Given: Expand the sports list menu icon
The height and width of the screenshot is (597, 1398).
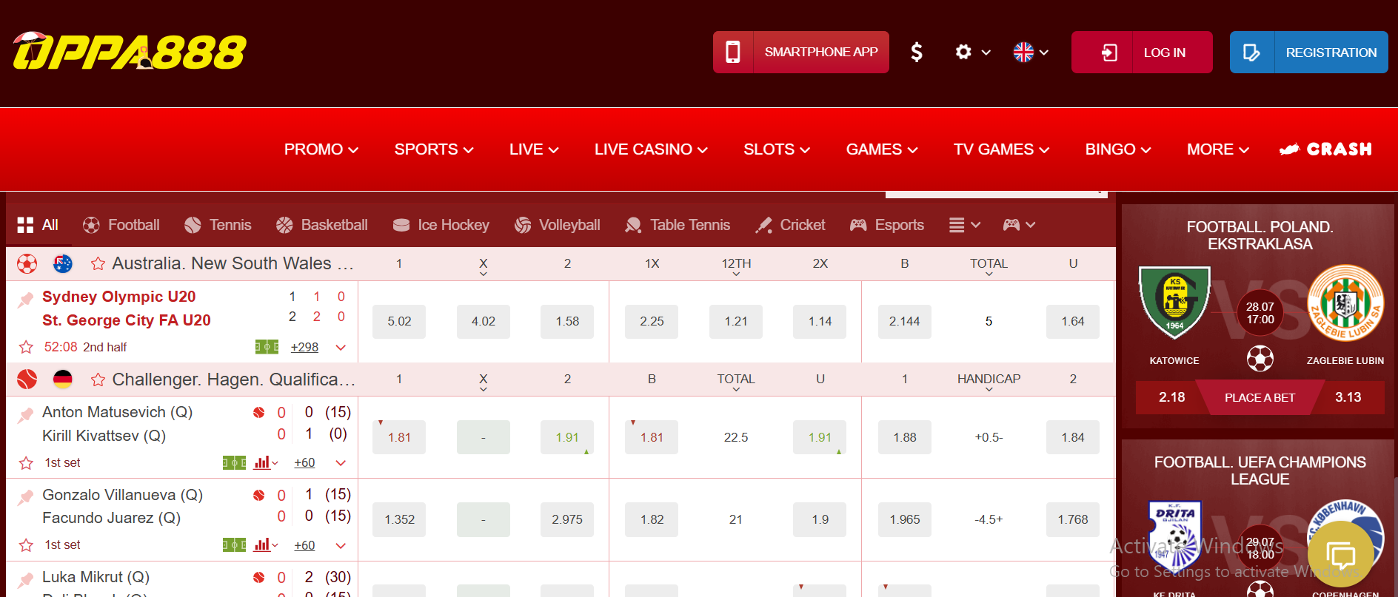Looking at the screenshot, I should 965,225.
